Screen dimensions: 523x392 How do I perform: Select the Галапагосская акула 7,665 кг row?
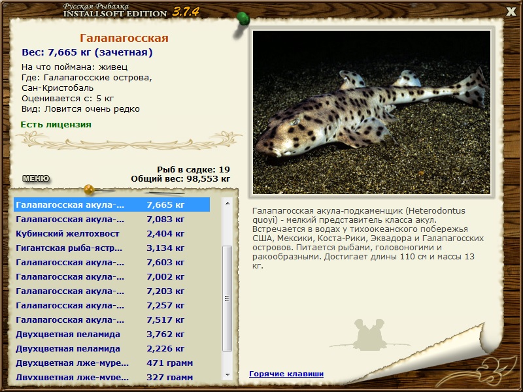pos(112,204)
